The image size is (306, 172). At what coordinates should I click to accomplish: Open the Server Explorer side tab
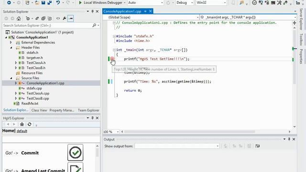[301, 19]
